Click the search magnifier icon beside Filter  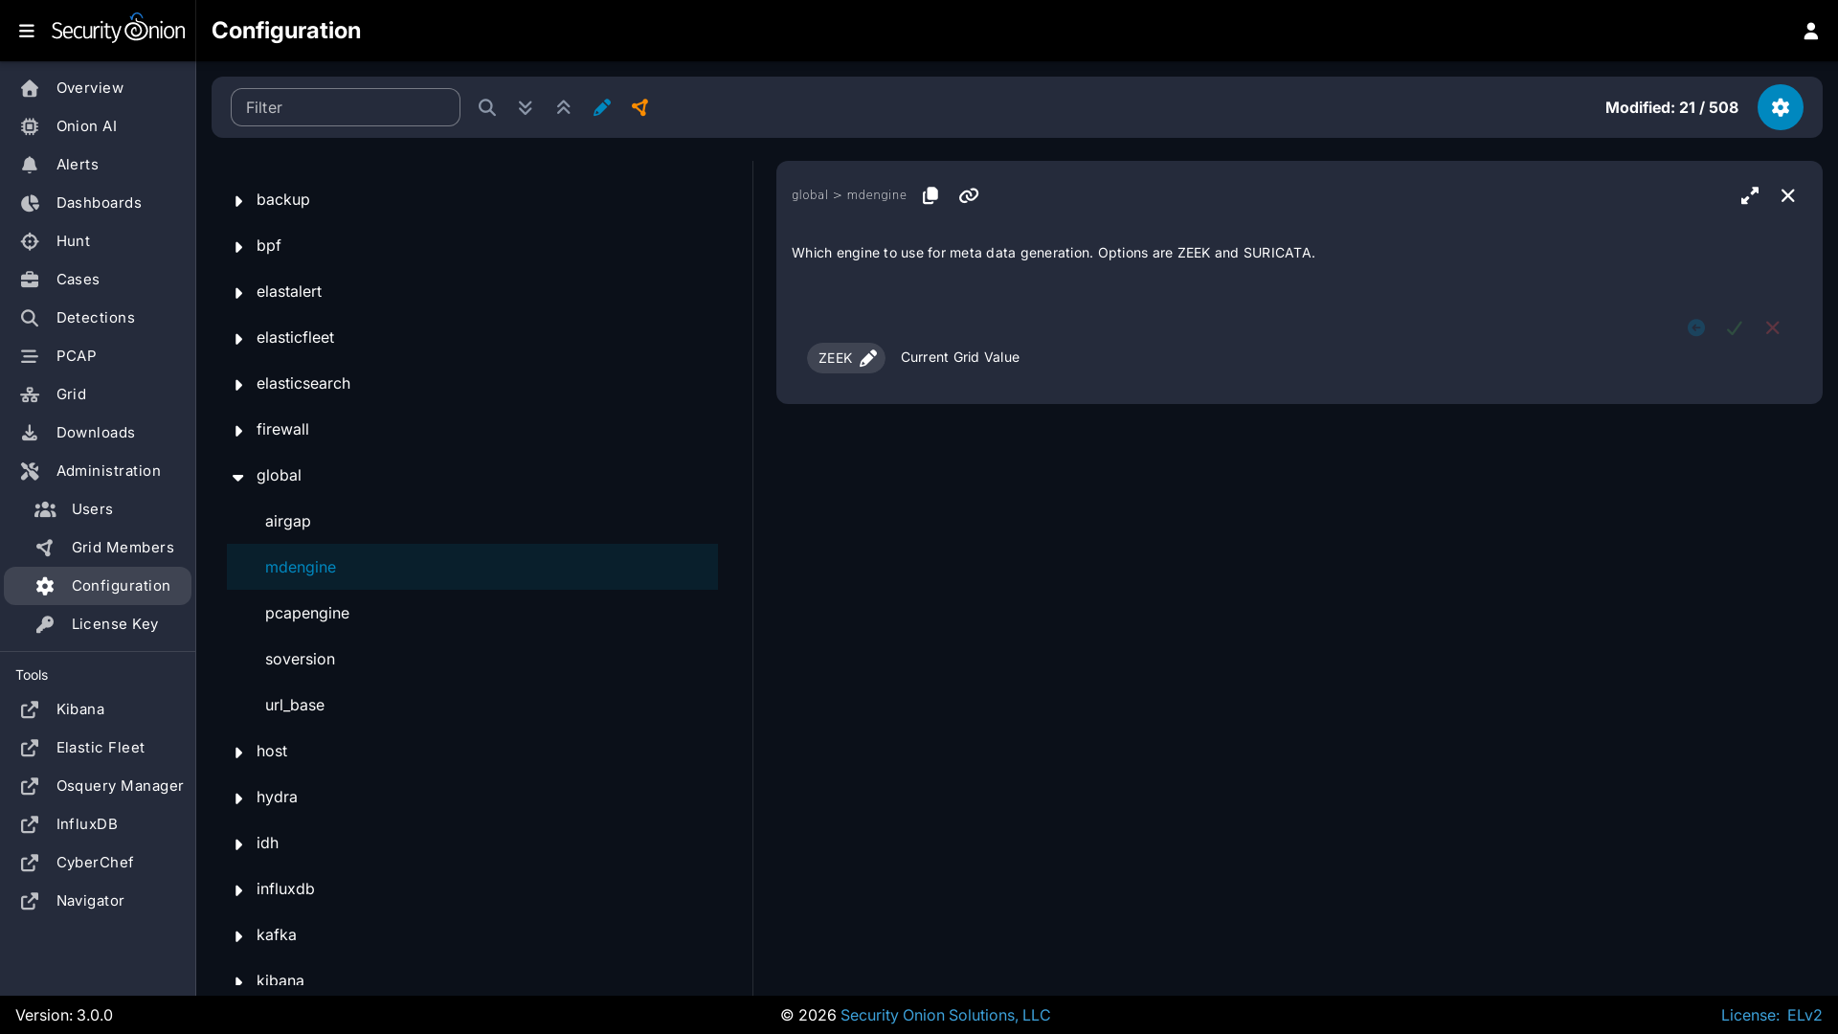pos(487,107)
